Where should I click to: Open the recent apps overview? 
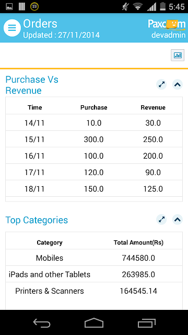tap(146, 322)
